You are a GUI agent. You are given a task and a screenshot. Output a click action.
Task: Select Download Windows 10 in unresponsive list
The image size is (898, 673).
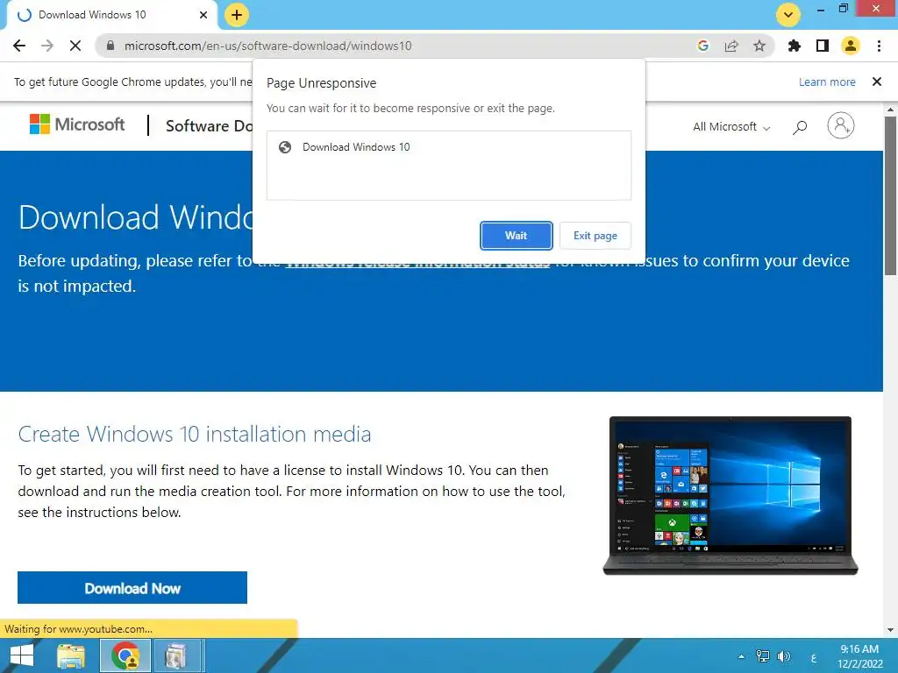449,147
